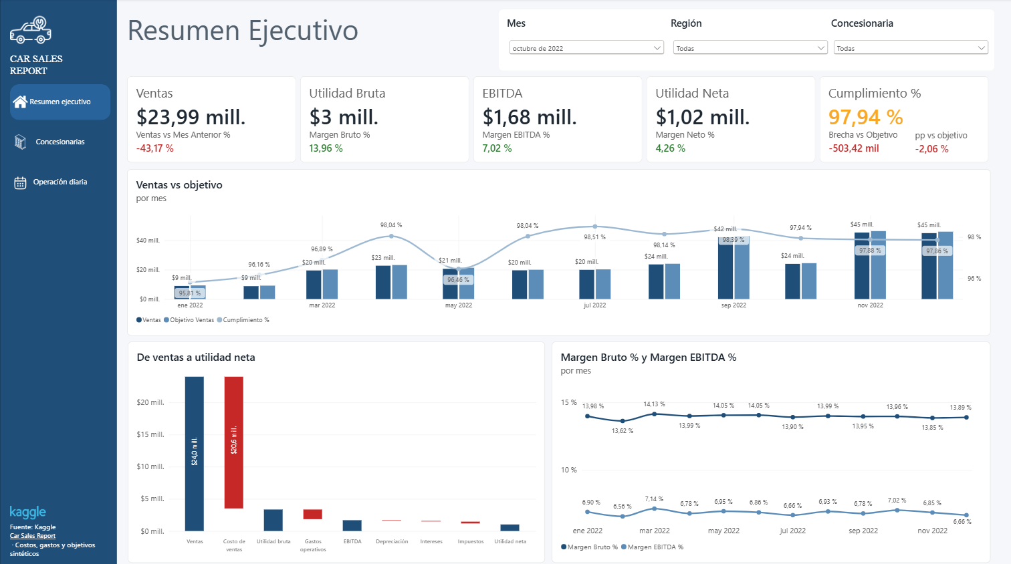Switch to Operación diaria page
Image resolution: width=1011 pixels, height=564 pixels.
coord(60,182)
